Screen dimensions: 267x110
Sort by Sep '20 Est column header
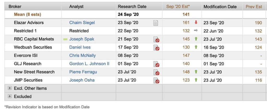pos(178,7)
